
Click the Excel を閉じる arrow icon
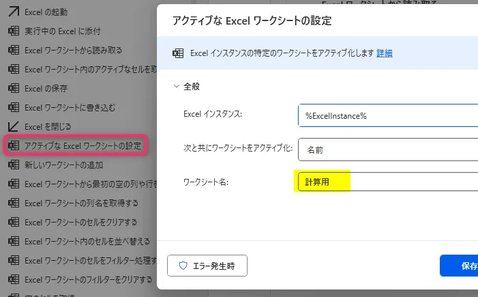(x=12, y=126)
